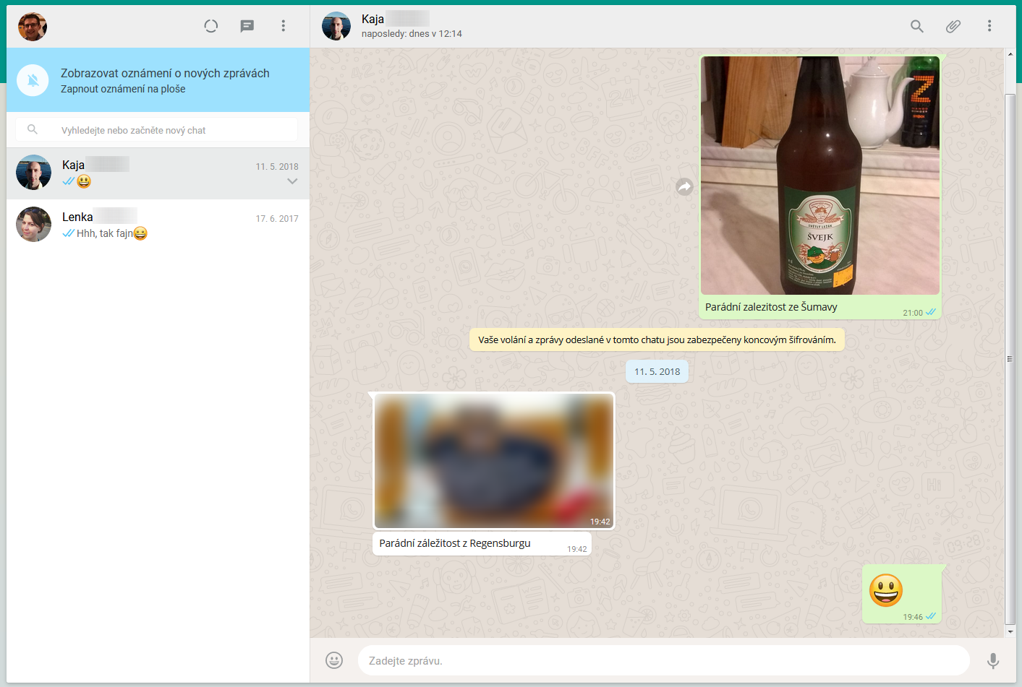Click 'naposledy: dnes v 12:14' status text

pos(412,34)
